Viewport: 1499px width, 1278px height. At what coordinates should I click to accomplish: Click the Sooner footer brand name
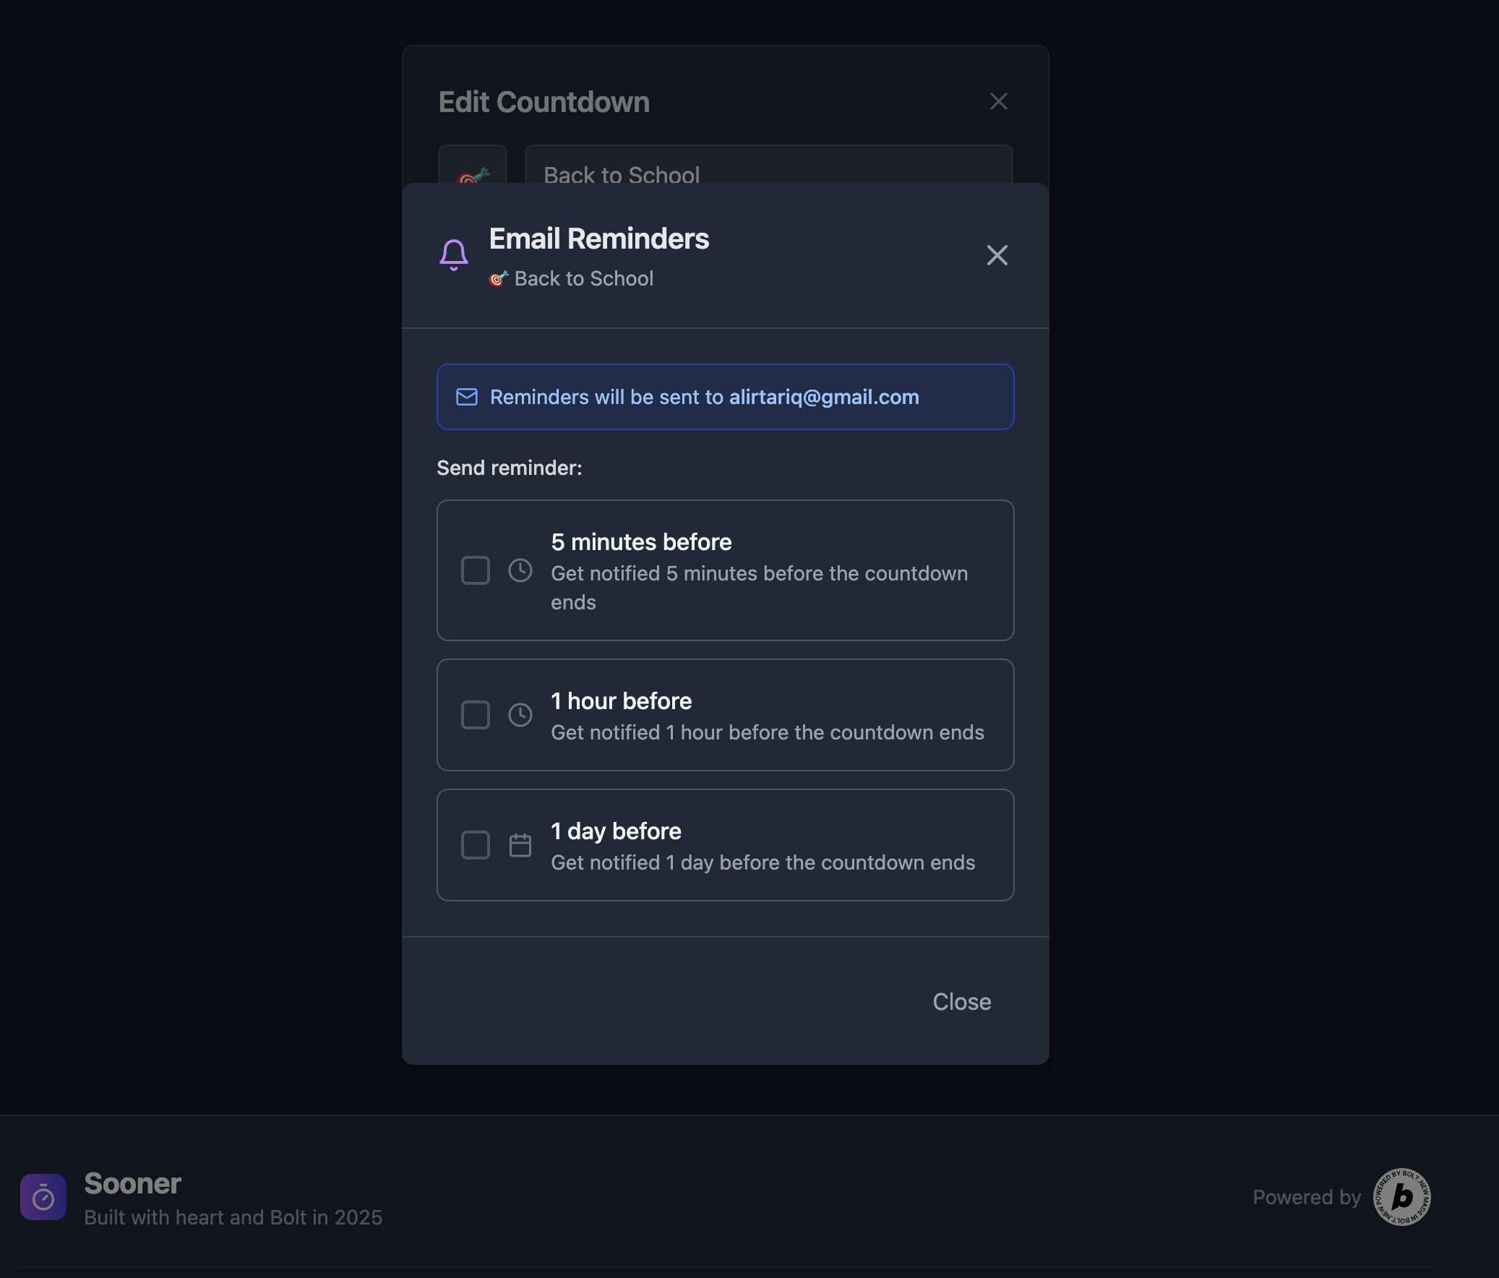pos(132,1184)
